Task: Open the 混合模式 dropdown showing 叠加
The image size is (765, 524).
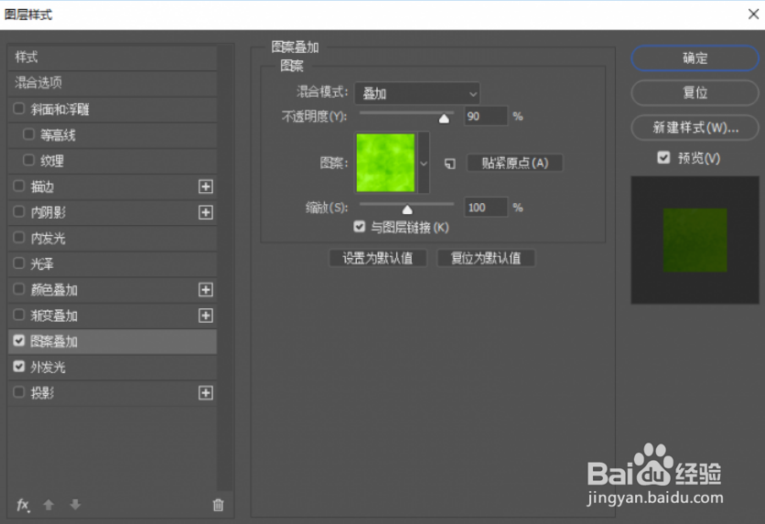Action: (x=417, y=93)
